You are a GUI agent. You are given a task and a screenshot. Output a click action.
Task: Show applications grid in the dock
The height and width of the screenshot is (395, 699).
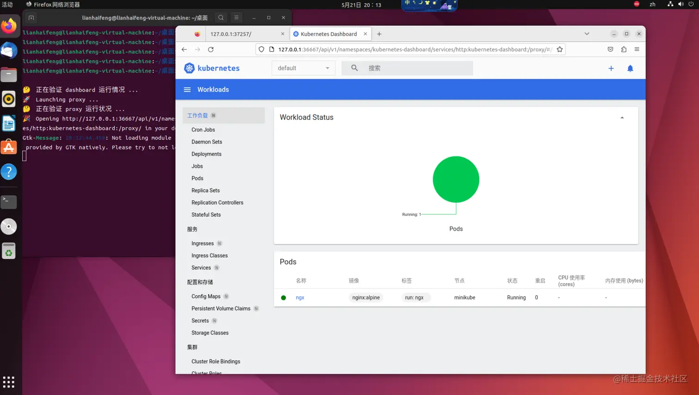(x=9, y=382)
